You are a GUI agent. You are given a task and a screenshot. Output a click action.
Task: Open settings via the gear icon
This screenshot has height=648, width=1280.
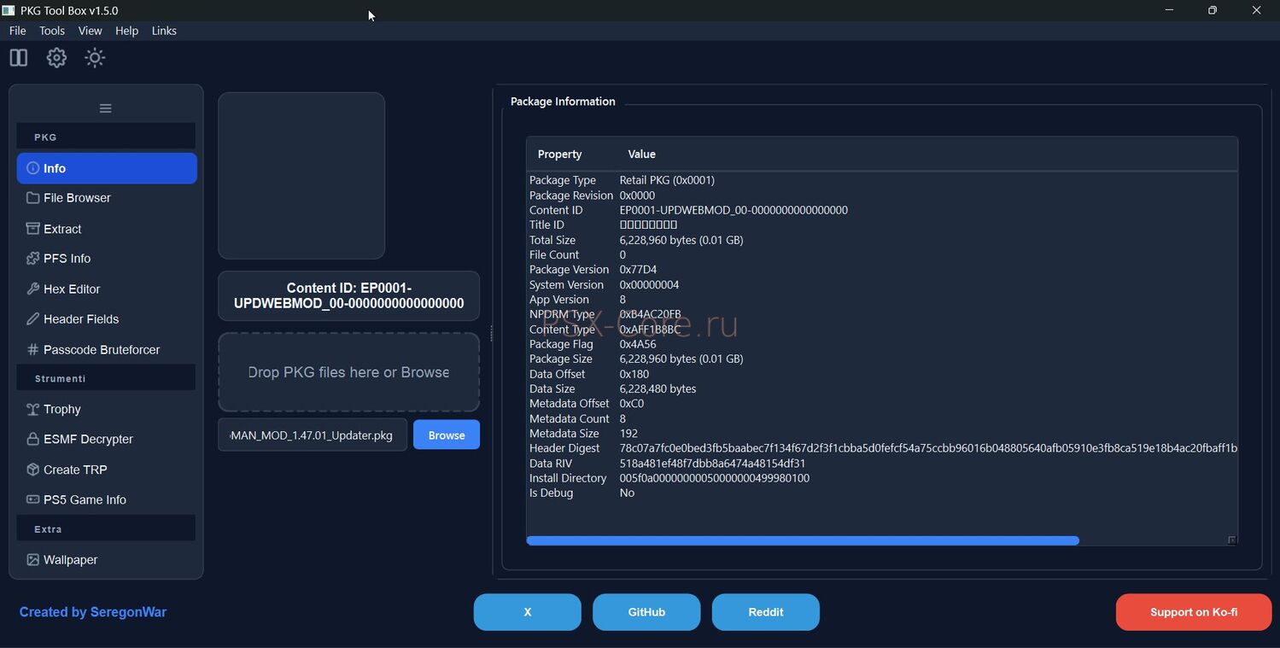click(56, 58)
